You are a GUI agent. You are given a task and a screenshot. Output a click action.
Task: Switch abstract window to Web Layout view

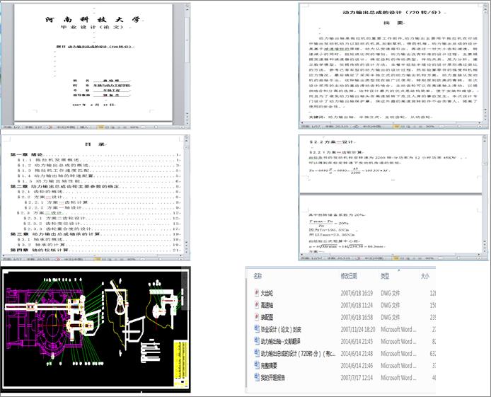pyautogui.click(x=408, y=127)
